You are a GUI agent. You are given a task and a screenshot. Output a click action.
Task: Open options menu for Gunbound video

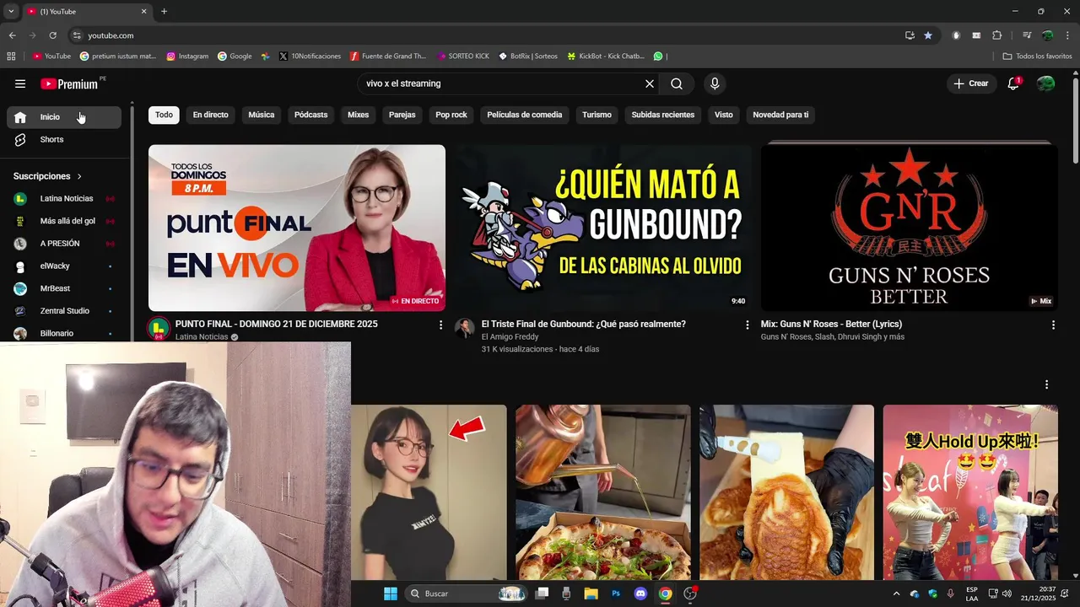[747, 325]
